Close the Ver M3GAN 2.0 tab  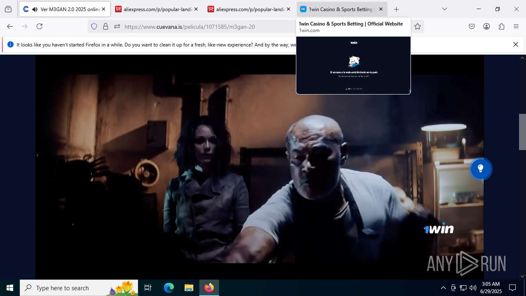104,9
